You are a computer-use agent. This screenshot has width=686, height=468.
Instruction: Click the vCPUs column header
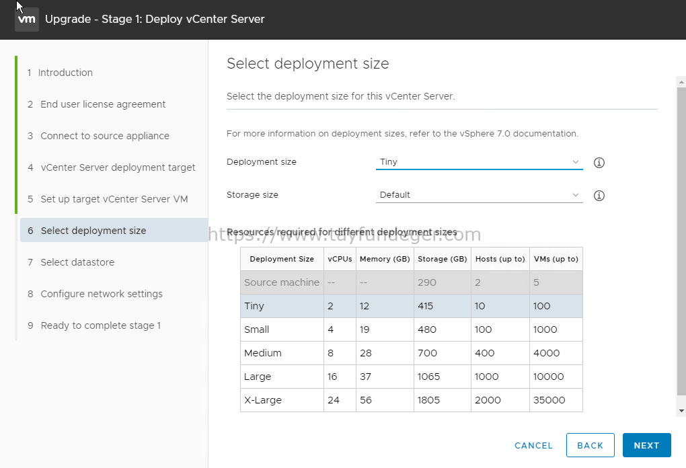340,259
